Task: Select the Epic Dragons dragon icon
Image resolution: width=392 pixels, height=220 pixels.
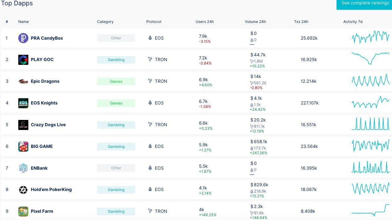Action: [x=23, y=81]
